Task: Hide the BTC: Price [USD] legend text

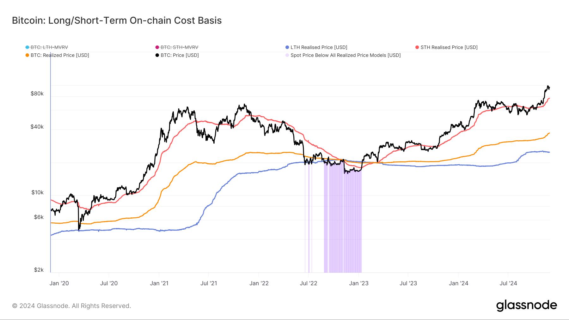Action: tap(180, 55)
